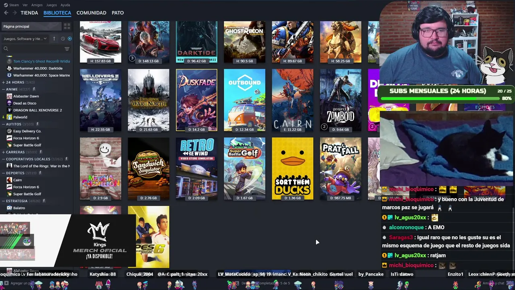Viewport: 515px width, 290px height.
Task: Collapse the DEPORTES category
Action: [3, 173]
